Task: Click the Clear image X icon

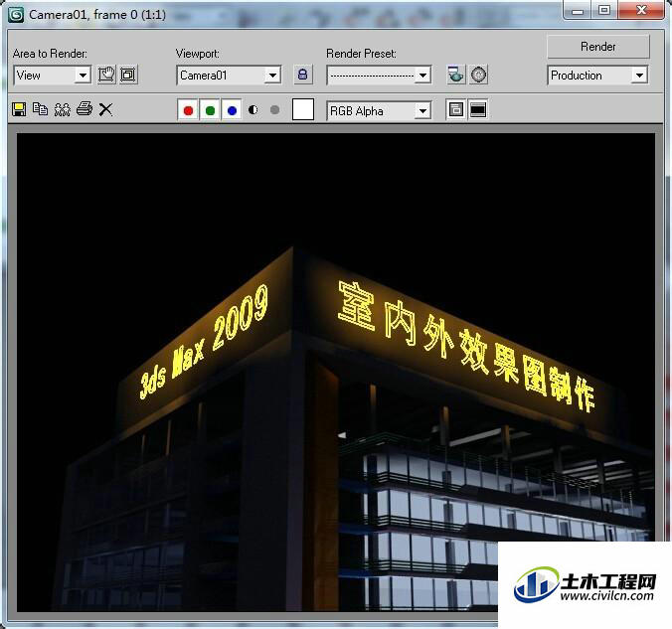Action: point(105,109)
